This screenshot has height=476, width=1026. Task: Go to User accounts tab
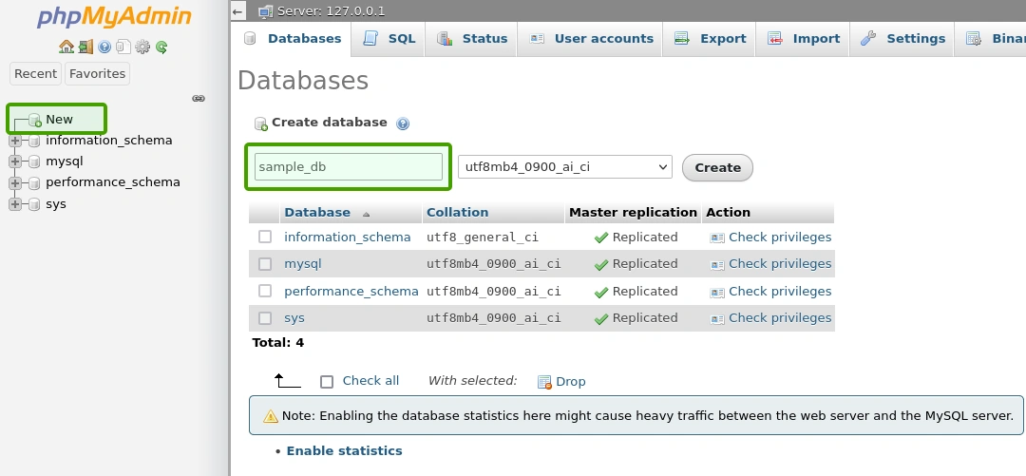point(590,39)
